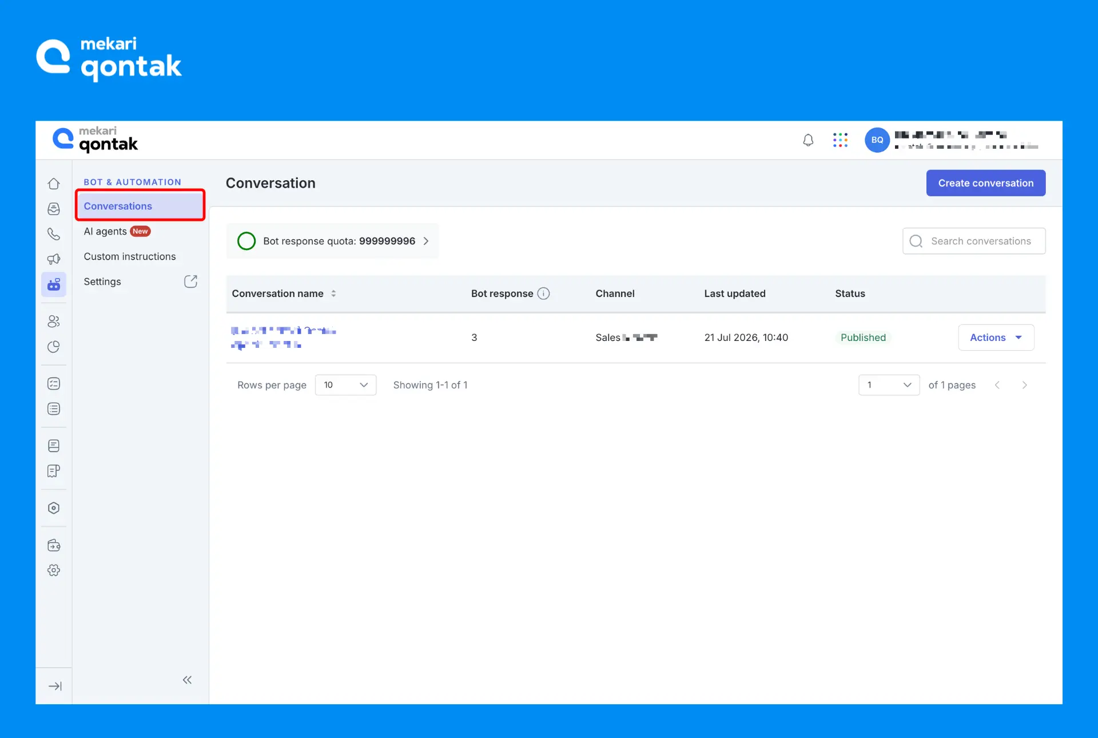The height and width of the screenshot is (738, 1098).
Task: Open the wallet billing icon
Action: point(54,545)
